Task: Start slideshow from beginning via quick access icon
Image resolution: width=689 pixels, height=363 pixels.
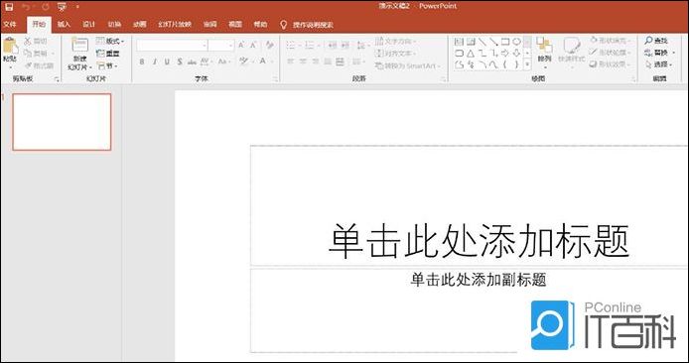Action: coord(62,7)
